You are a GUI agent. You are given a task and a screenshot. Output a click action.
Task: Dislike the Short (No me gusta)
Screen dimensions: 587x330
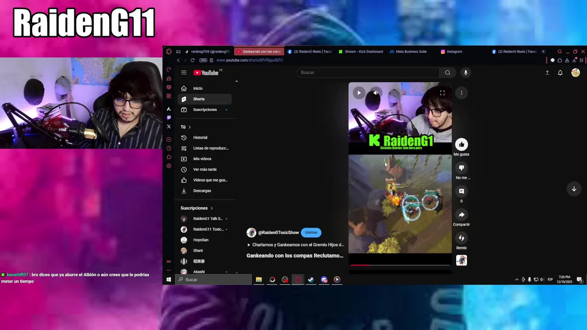(x=461, y=168)
